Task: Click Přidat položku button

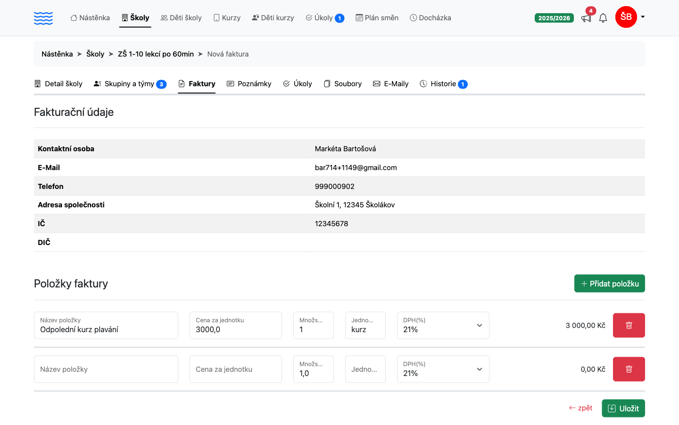Action: (610, 284)
